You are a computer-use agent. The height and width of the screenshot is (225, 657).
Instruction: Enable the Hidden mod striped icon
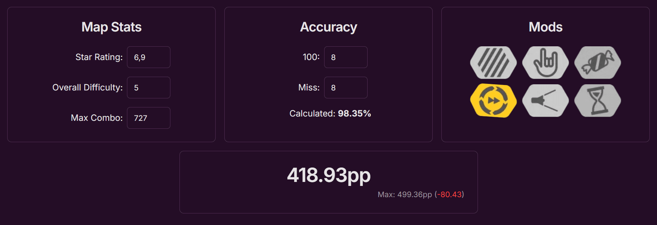[x=493, y=63]
